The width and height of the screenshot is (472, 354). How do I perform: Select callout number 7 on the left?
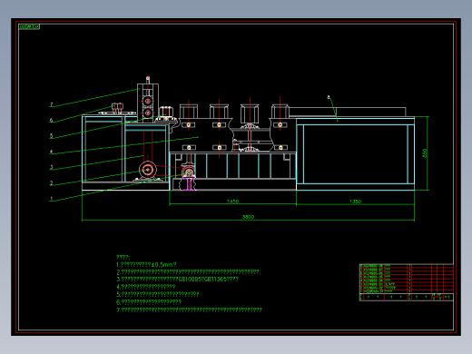click(52, 104)
